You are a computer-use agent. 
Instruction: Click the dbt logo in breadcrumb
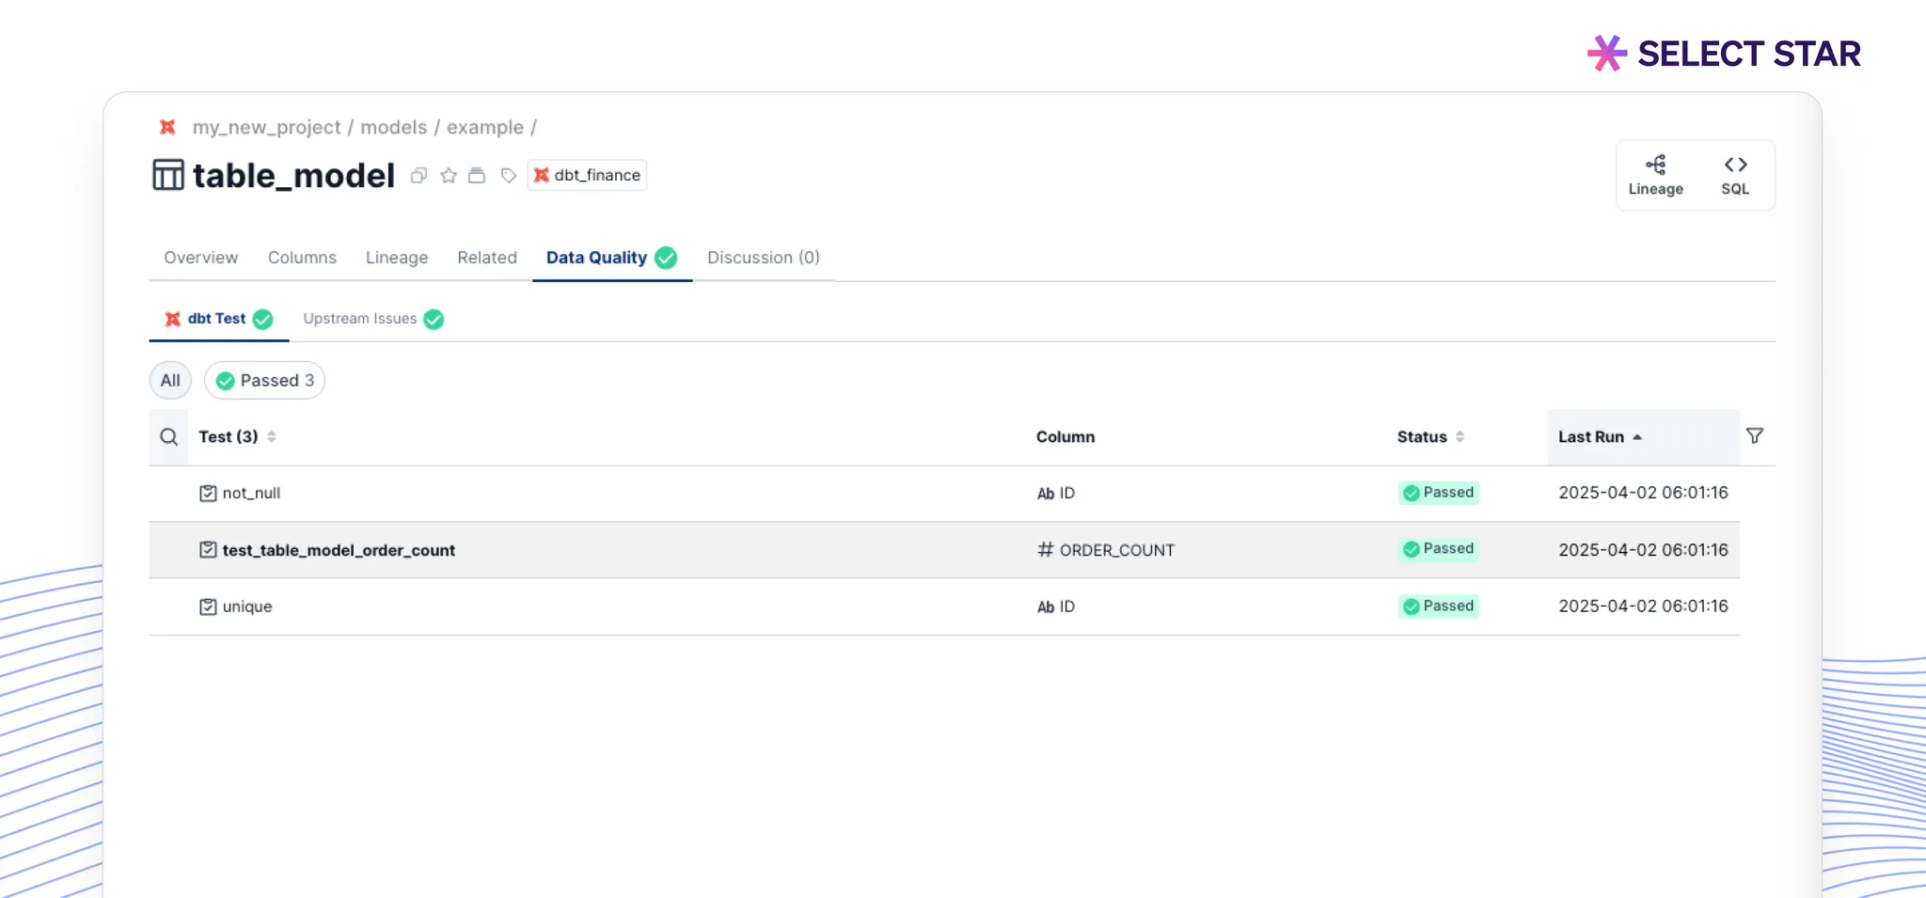(x=167, y=127)
